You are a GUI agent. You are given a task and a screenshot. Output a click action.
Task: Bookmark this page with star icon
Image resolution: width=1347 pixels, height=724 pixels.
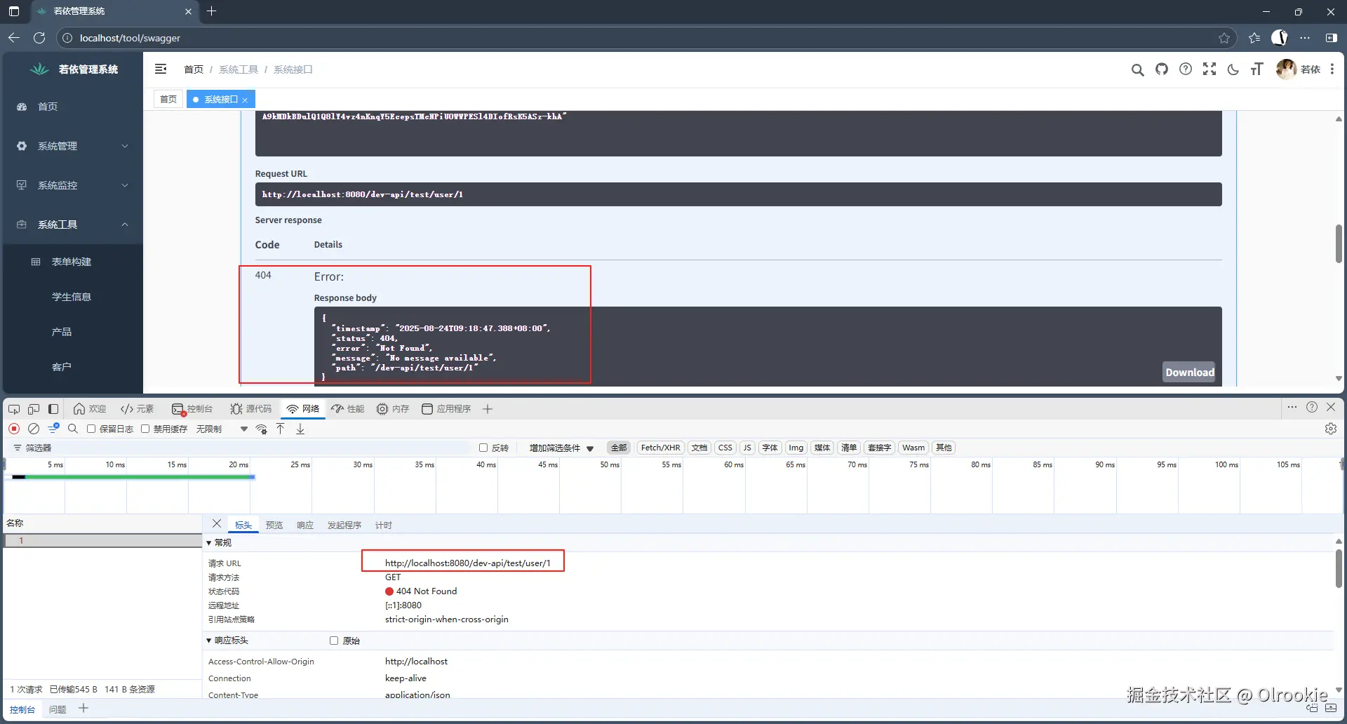point(1224,38)
